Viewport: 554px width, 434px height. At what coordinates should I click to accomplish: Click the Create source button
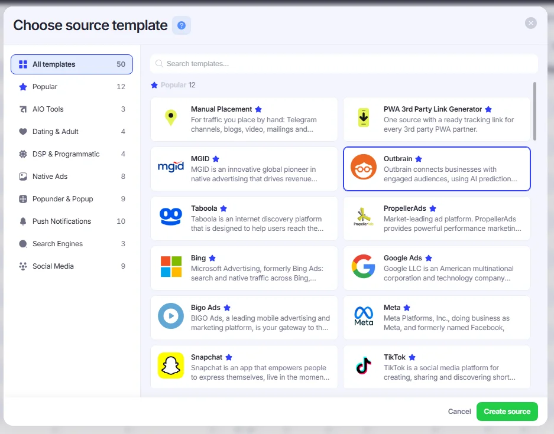(507, 412)
